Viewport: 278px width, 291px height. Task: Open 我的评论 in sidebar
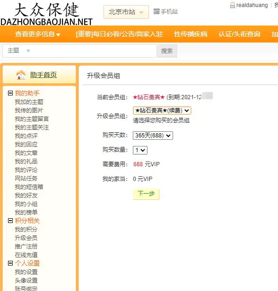26,170
